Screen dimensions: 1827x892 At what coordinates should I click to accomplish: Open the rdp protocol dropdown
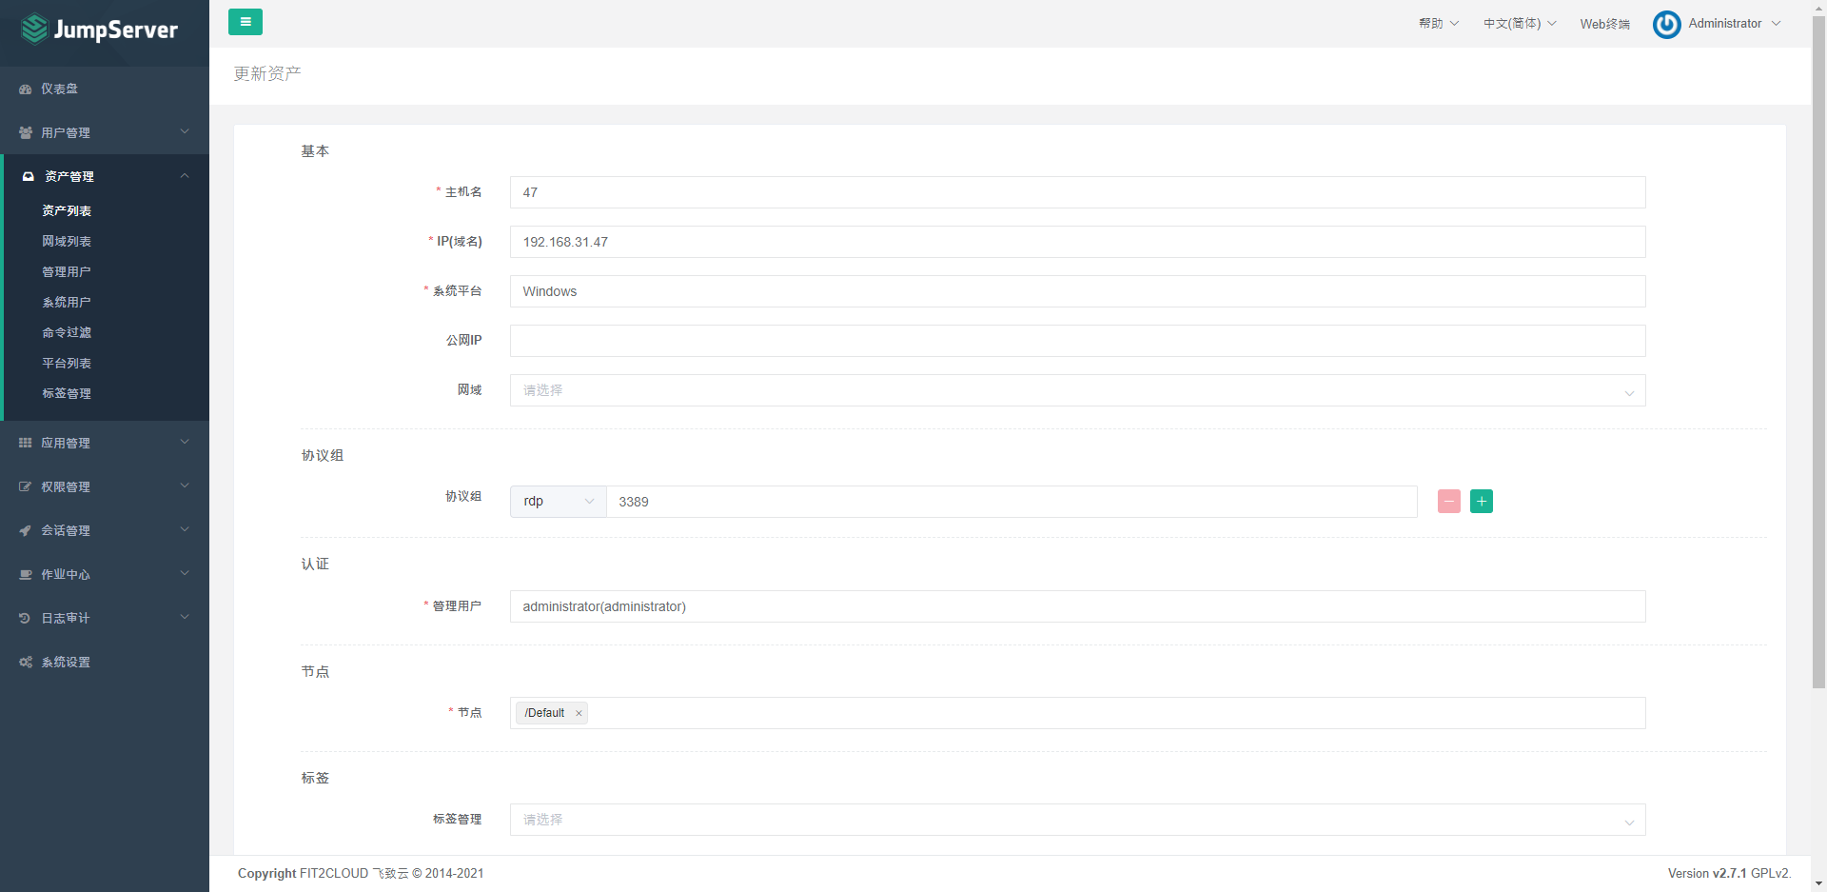point(559,502)
